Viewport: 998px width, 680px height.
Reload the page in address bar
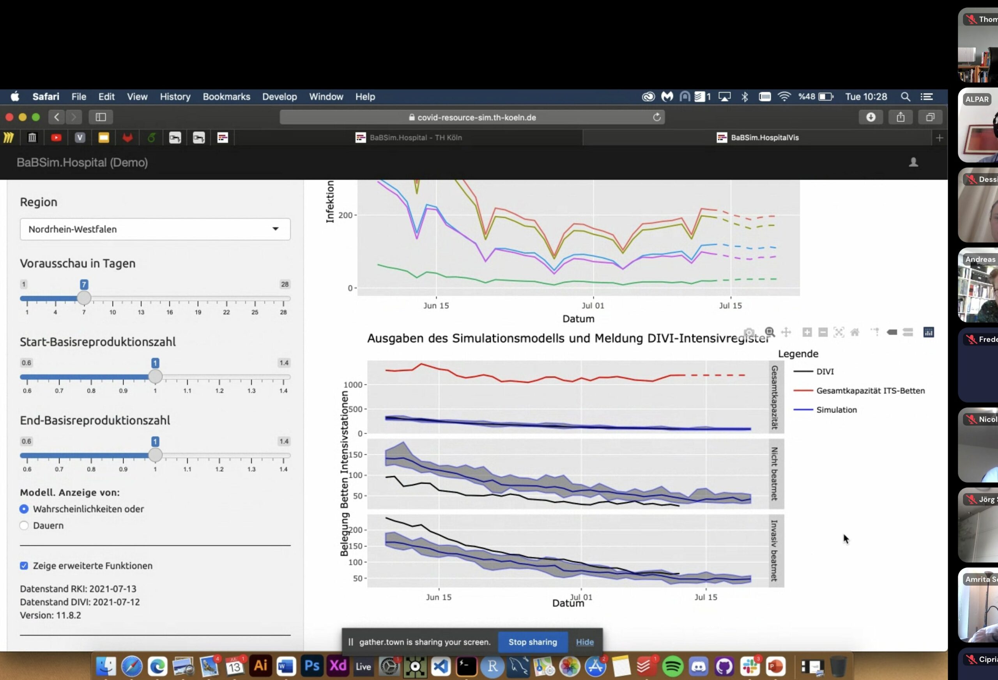click(656, 117)
